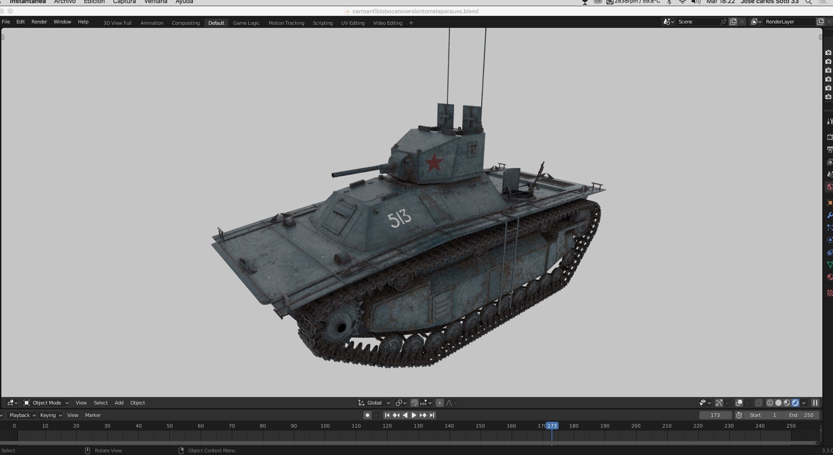This screenshot has height=455, width=833.
Task: Click the Start frame field
Action: pos(763,415)
